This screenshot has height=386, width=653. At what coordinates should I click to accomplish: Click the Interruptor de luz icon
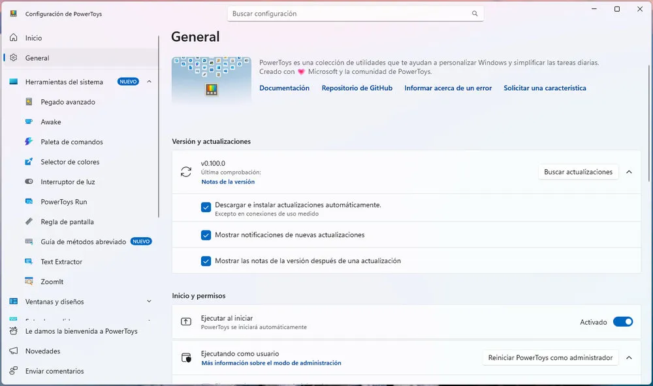[x=29, y=182]
